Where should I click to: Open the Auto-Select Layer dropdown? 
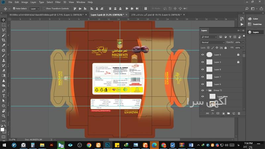pos(34,8)
